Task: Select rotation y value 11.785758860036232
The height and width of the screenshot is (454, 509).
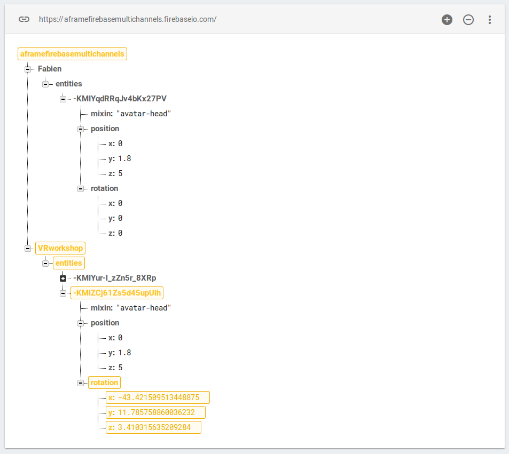Action: (155, 412)
